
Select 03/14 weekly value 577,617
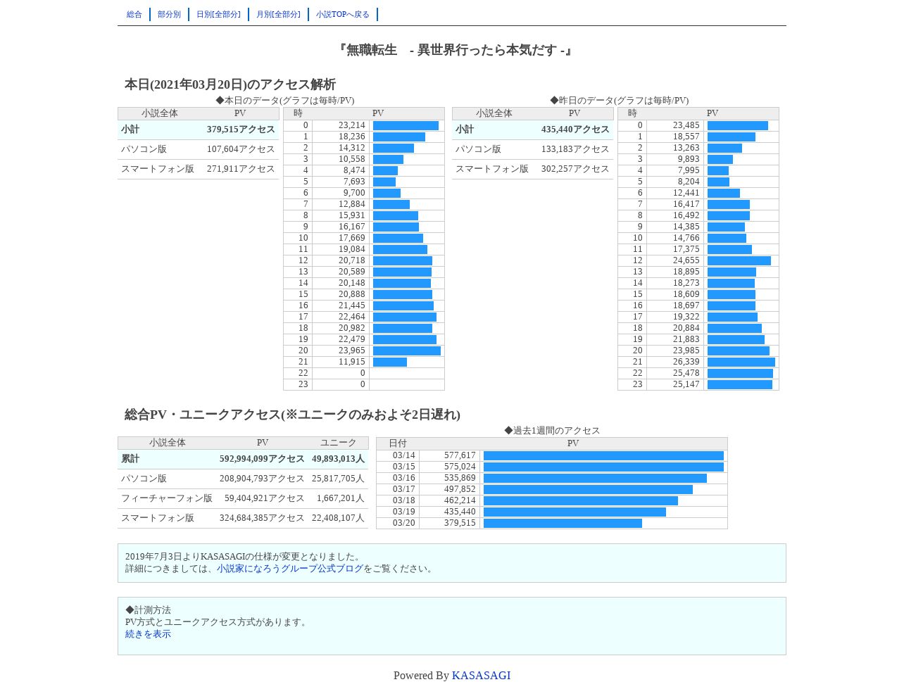(460, 455)
